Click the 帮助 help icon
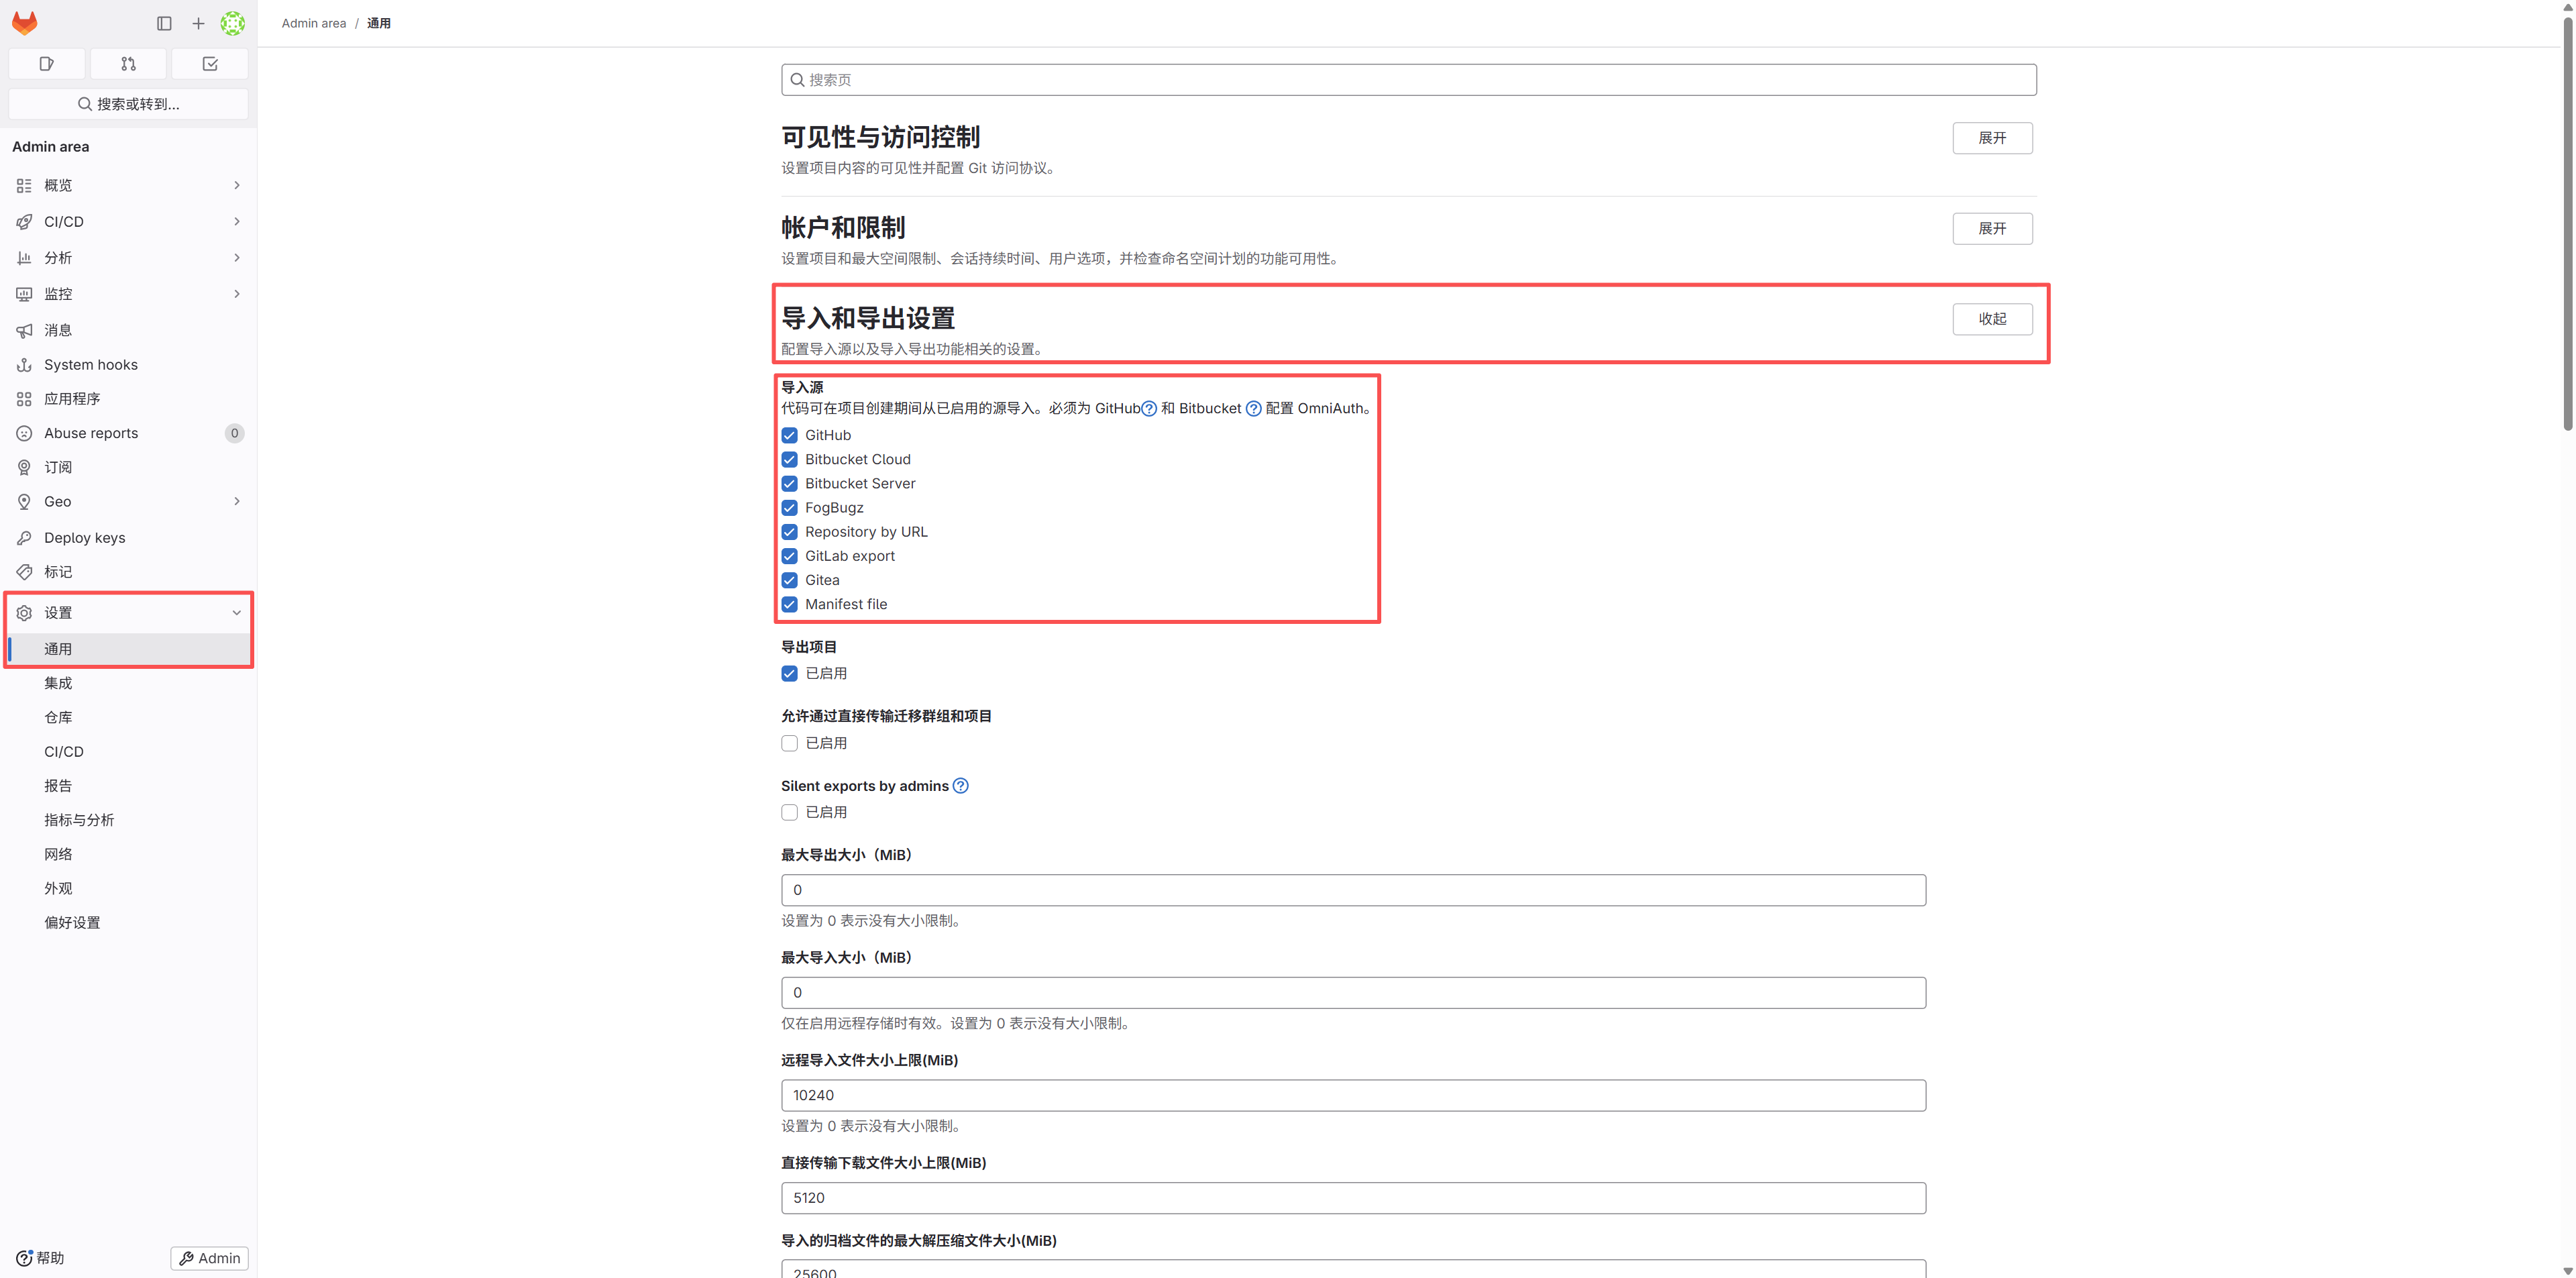The height and width of the screenshot is (1278, 2576). [24, 1258]
